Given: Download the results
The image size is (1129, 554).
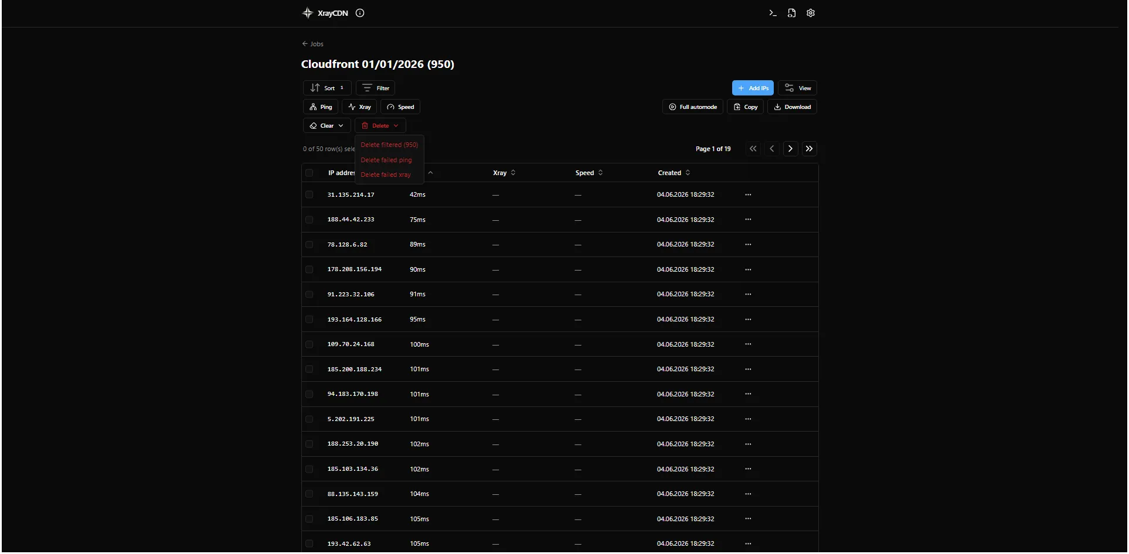Looking at the screenshot, I should pyautogui.click(x=792, y=107).
